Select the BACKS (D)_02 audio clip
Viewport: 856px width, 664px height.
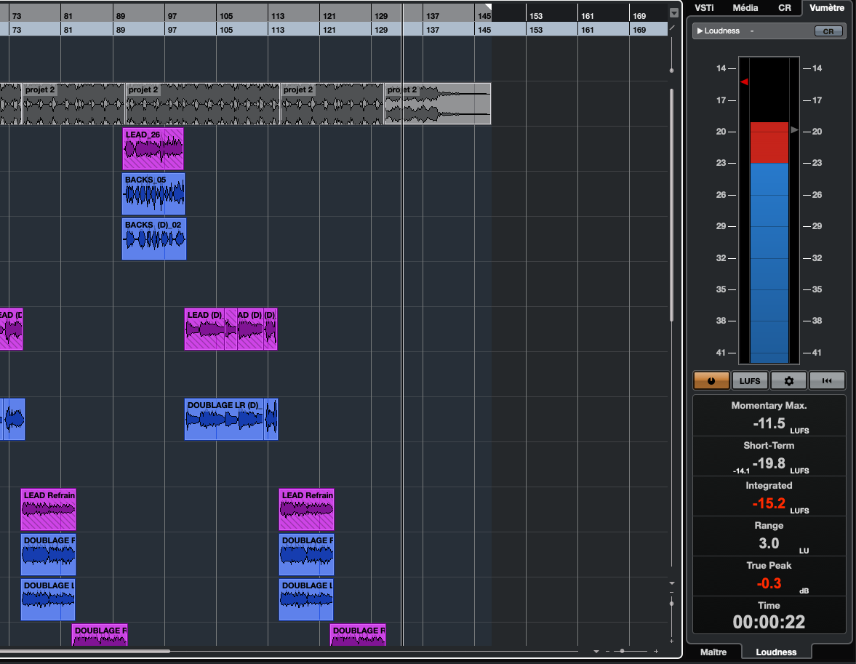(154, 239)
